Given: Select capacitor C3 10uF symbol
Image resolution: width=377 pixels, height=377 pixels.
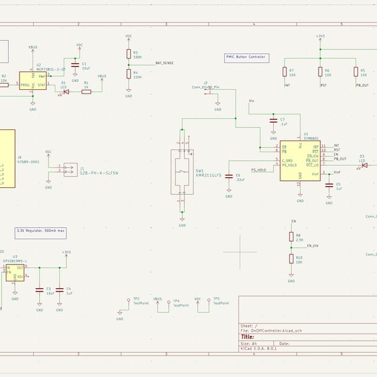Looking at the screenshot, I should pos(40,290).
